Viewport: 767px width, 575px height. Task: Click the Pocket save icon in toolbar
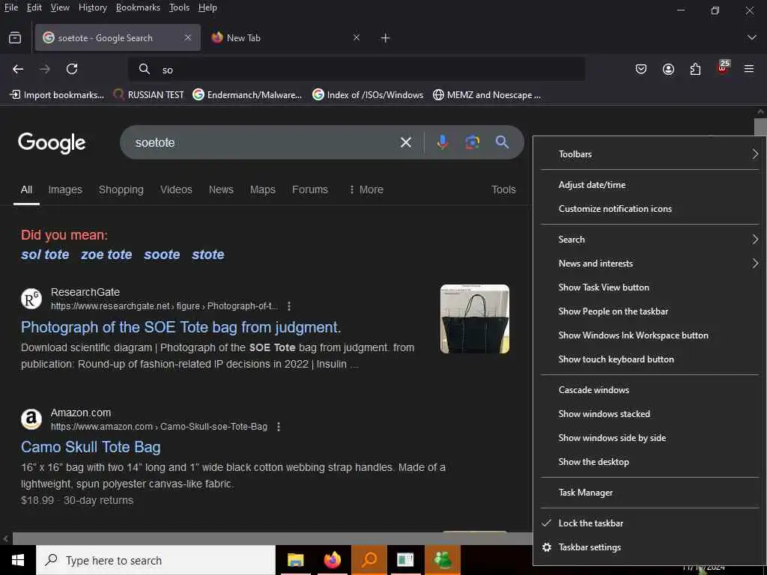(x=641, y=69)
